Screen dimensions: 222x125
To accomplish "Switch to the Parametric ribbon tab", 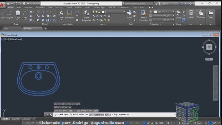I will pos(40,7).
